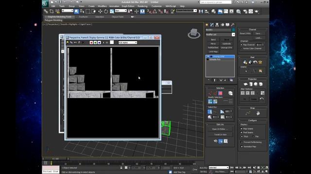Open the Modifiers menu

103,6
